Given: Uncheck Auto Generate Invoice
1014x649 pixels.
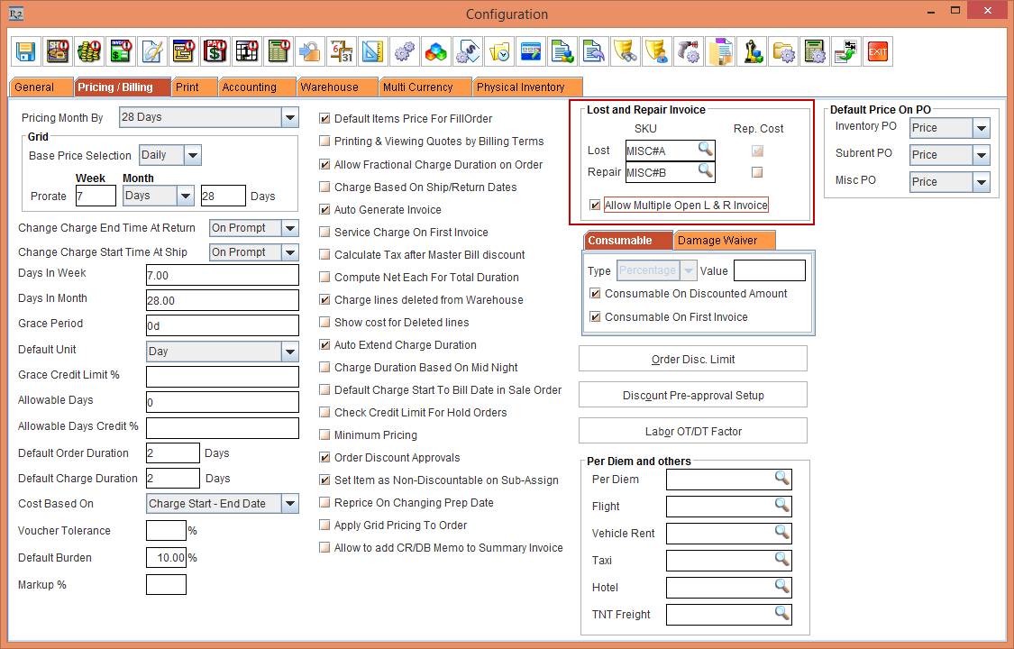Looking at the screenshot, I should (x=325, y=210).
